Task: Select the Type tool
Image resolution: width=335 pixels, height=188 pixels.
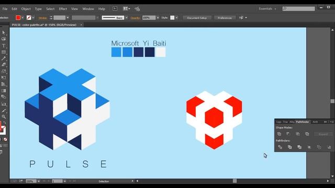Action: pos(4,45)
